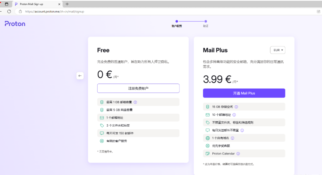Click the Mail Plus plan heading
The height and width of the screenshot is (175, 322).
click(215, 50)
